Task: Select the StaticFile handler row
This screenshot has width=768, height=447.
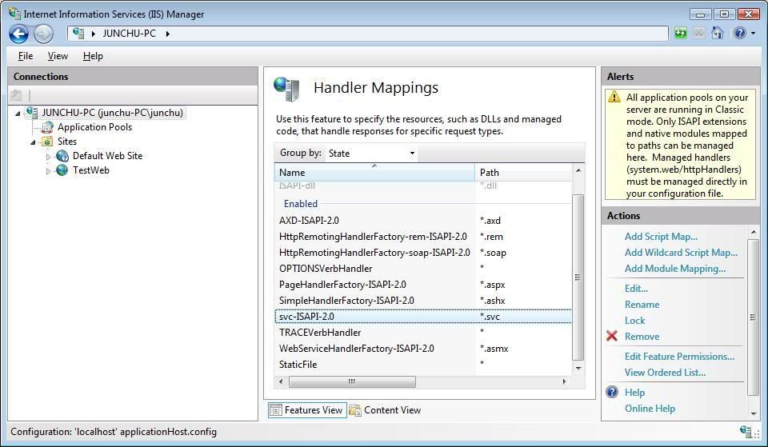Action: tap(423, 365)
